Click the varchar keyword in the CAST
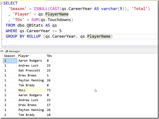The image size is (159, 119). tap(109, 9)
